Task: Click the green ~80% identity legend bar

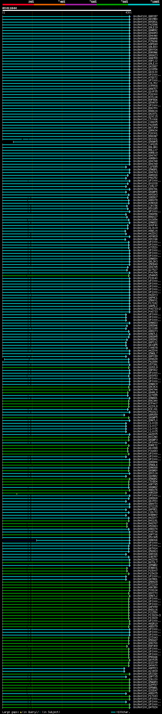Action: point(112,5)
